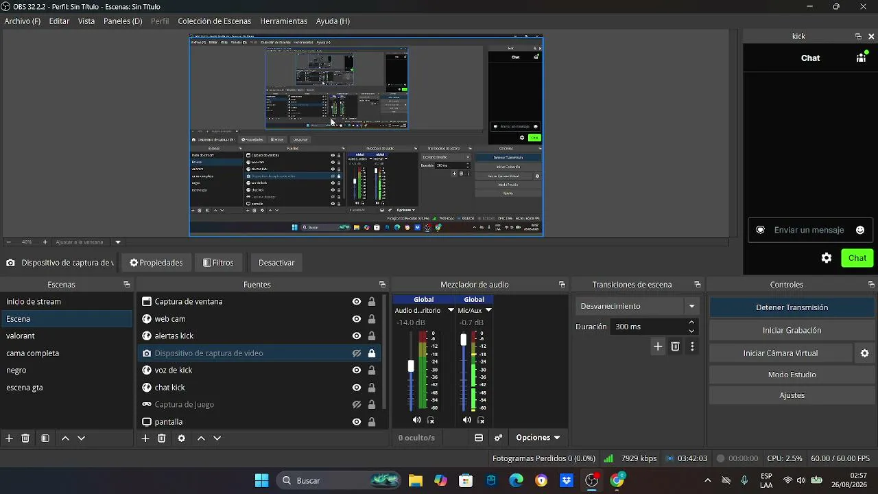Add a new source in the Fuentes panel

[x=145, y=438]
